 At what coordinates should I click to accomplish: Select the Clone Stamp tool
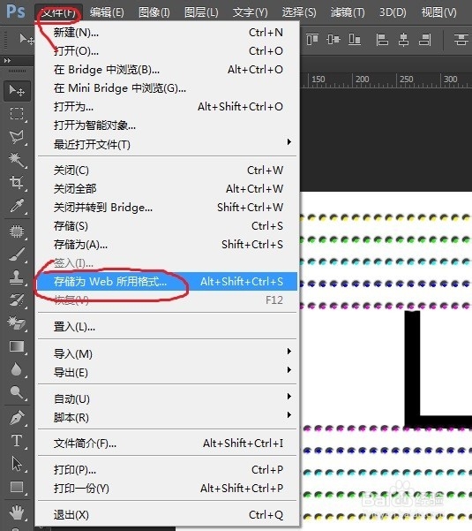(17, 277)
